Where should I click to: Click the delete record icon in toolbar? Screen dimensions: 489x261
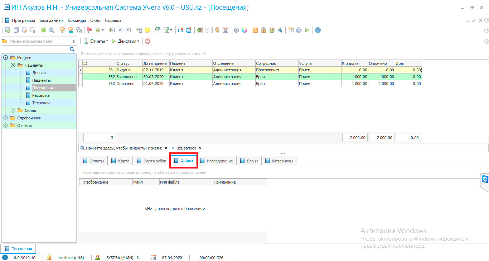click(x=33, y=30)
